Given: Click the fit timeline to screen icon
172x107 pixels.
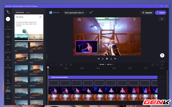Looking at the screenshot, I should [x=162, y=65].
